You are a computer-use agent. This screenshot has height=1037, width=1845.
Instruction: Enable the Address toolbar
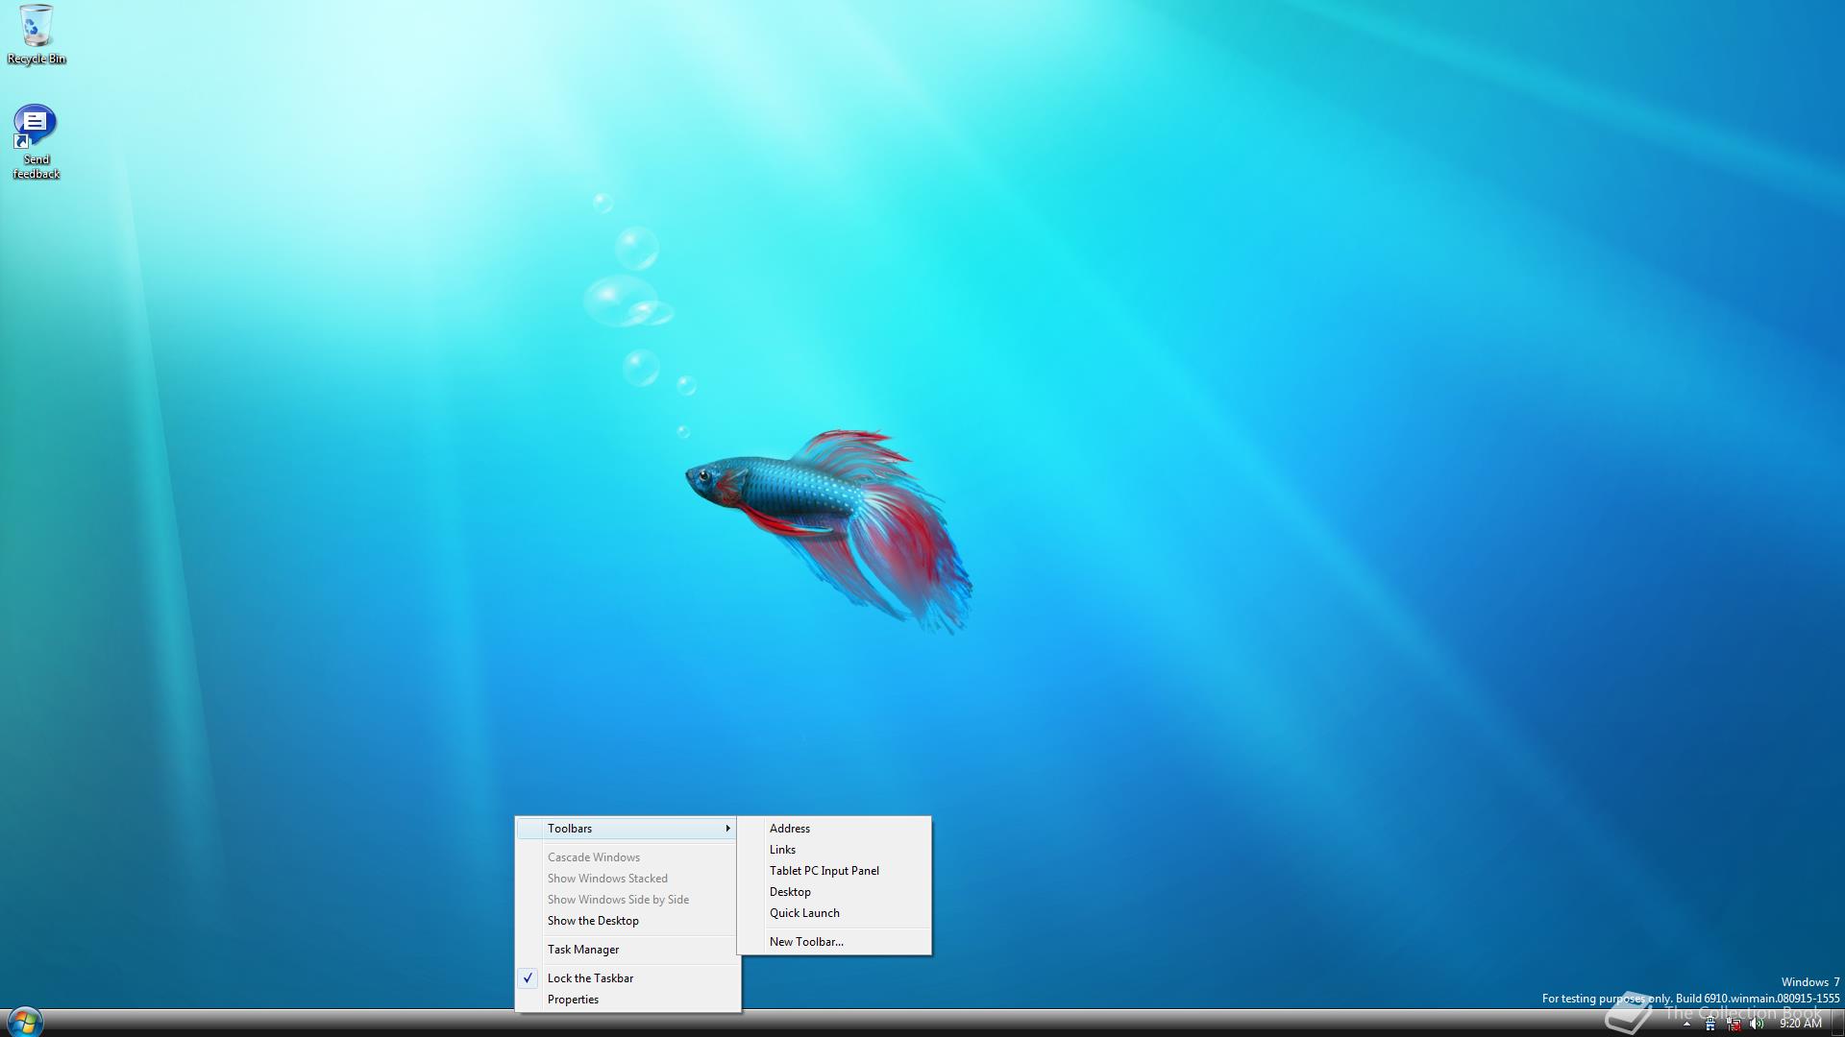tap(834, 828)
